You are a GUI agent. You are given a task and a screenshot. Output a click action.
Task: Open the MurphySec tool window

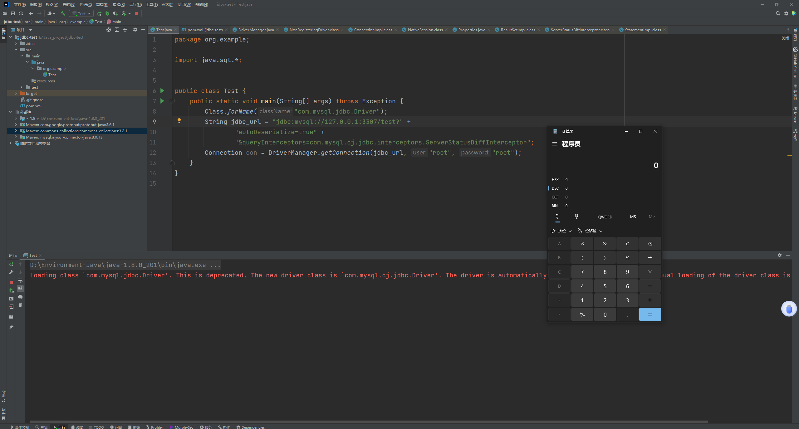(x=182, y=427)
